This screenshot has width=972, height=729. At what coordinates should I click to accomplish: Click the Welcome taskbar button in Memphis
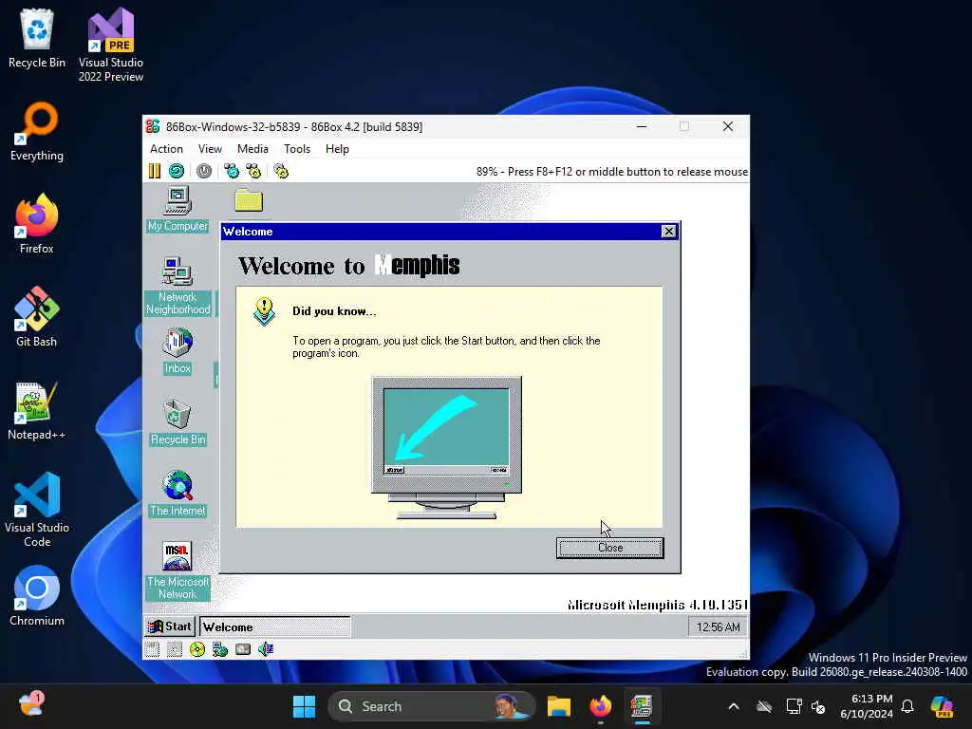tap(274, 626)
